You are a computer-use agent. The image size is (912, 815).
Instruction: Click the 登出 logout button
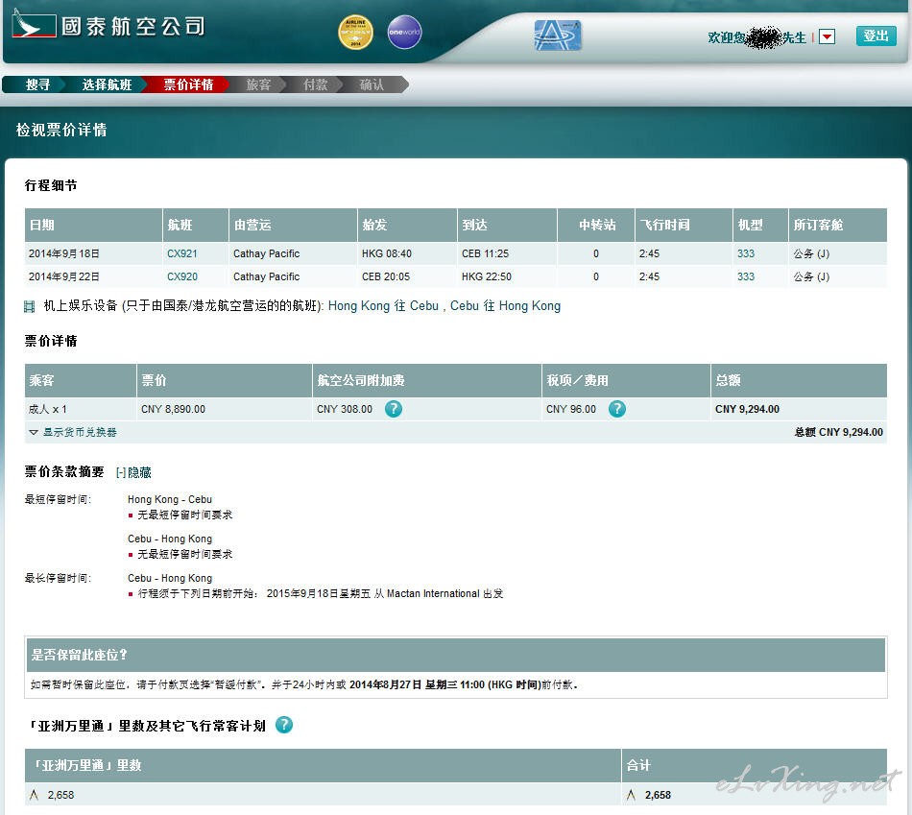tap(876, 36)
